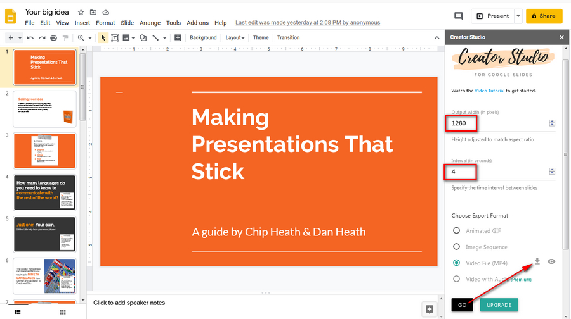The width and height of the screenshot is (571, 319).
Task: Adjust the interval seconds stepper
Action: click(552, 172)
